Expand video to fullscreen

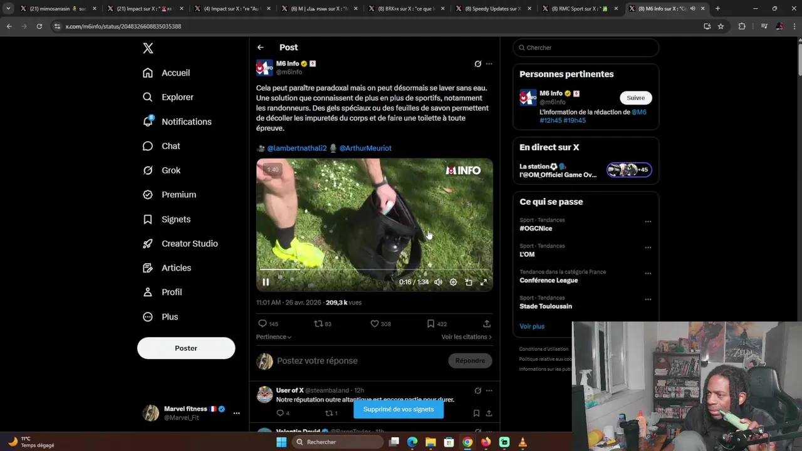tap(484, 283)
